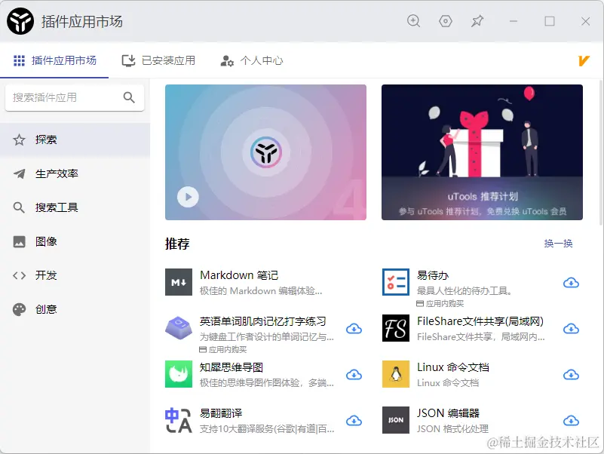Switch to 插件应用市场 tab

point(54,60)
